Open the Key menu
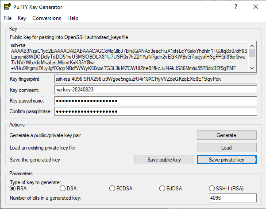266x209 pixels. click(22, 18)
